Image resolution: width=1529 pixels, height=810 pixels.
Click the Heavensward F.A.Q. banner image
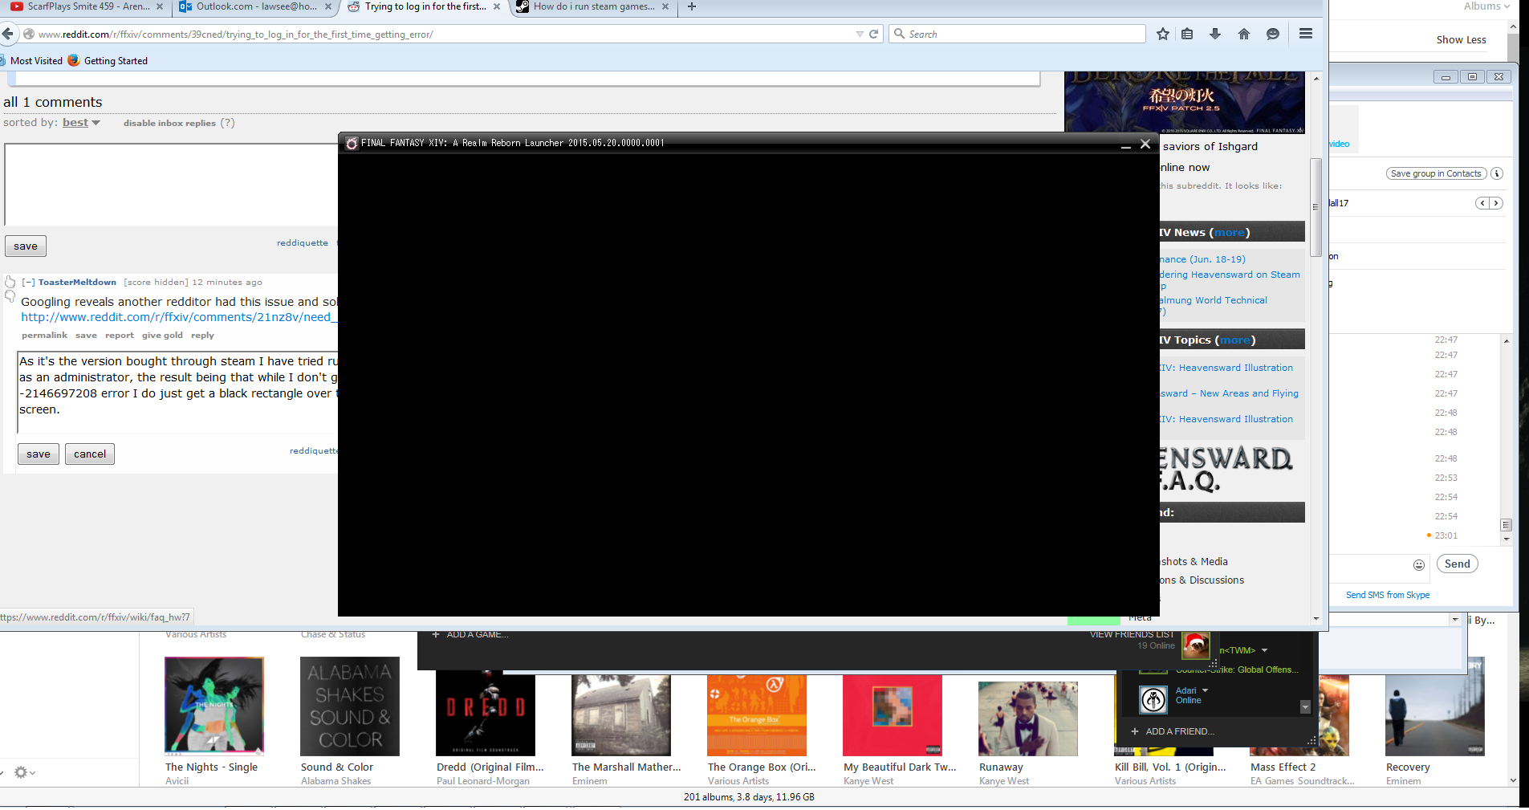[1226, 470]
